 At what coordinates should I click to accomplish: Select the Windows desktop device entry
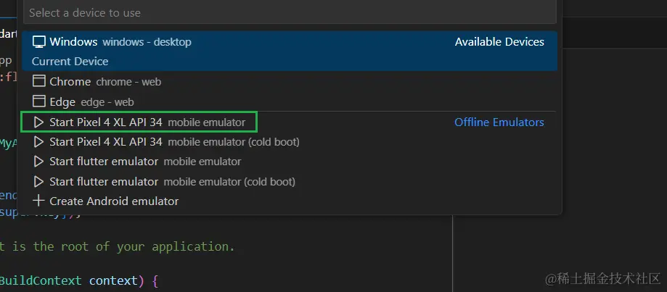click(x=290, y=51)
